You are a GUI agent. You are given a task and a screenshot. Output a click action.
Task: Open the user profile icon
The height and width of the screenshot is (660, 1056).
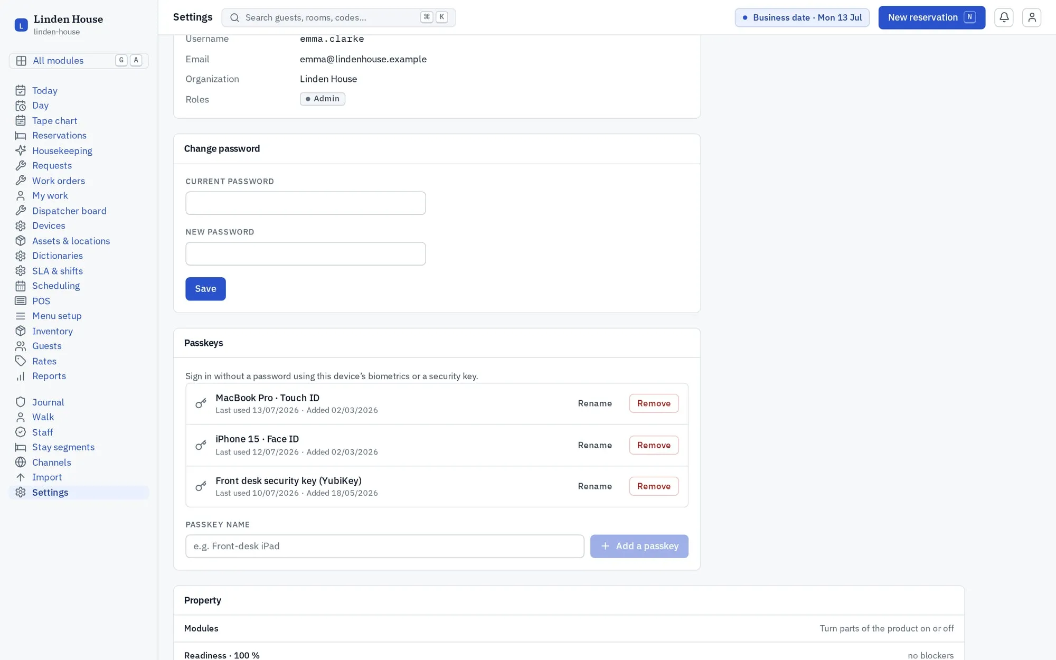(x=1031, y=17)
